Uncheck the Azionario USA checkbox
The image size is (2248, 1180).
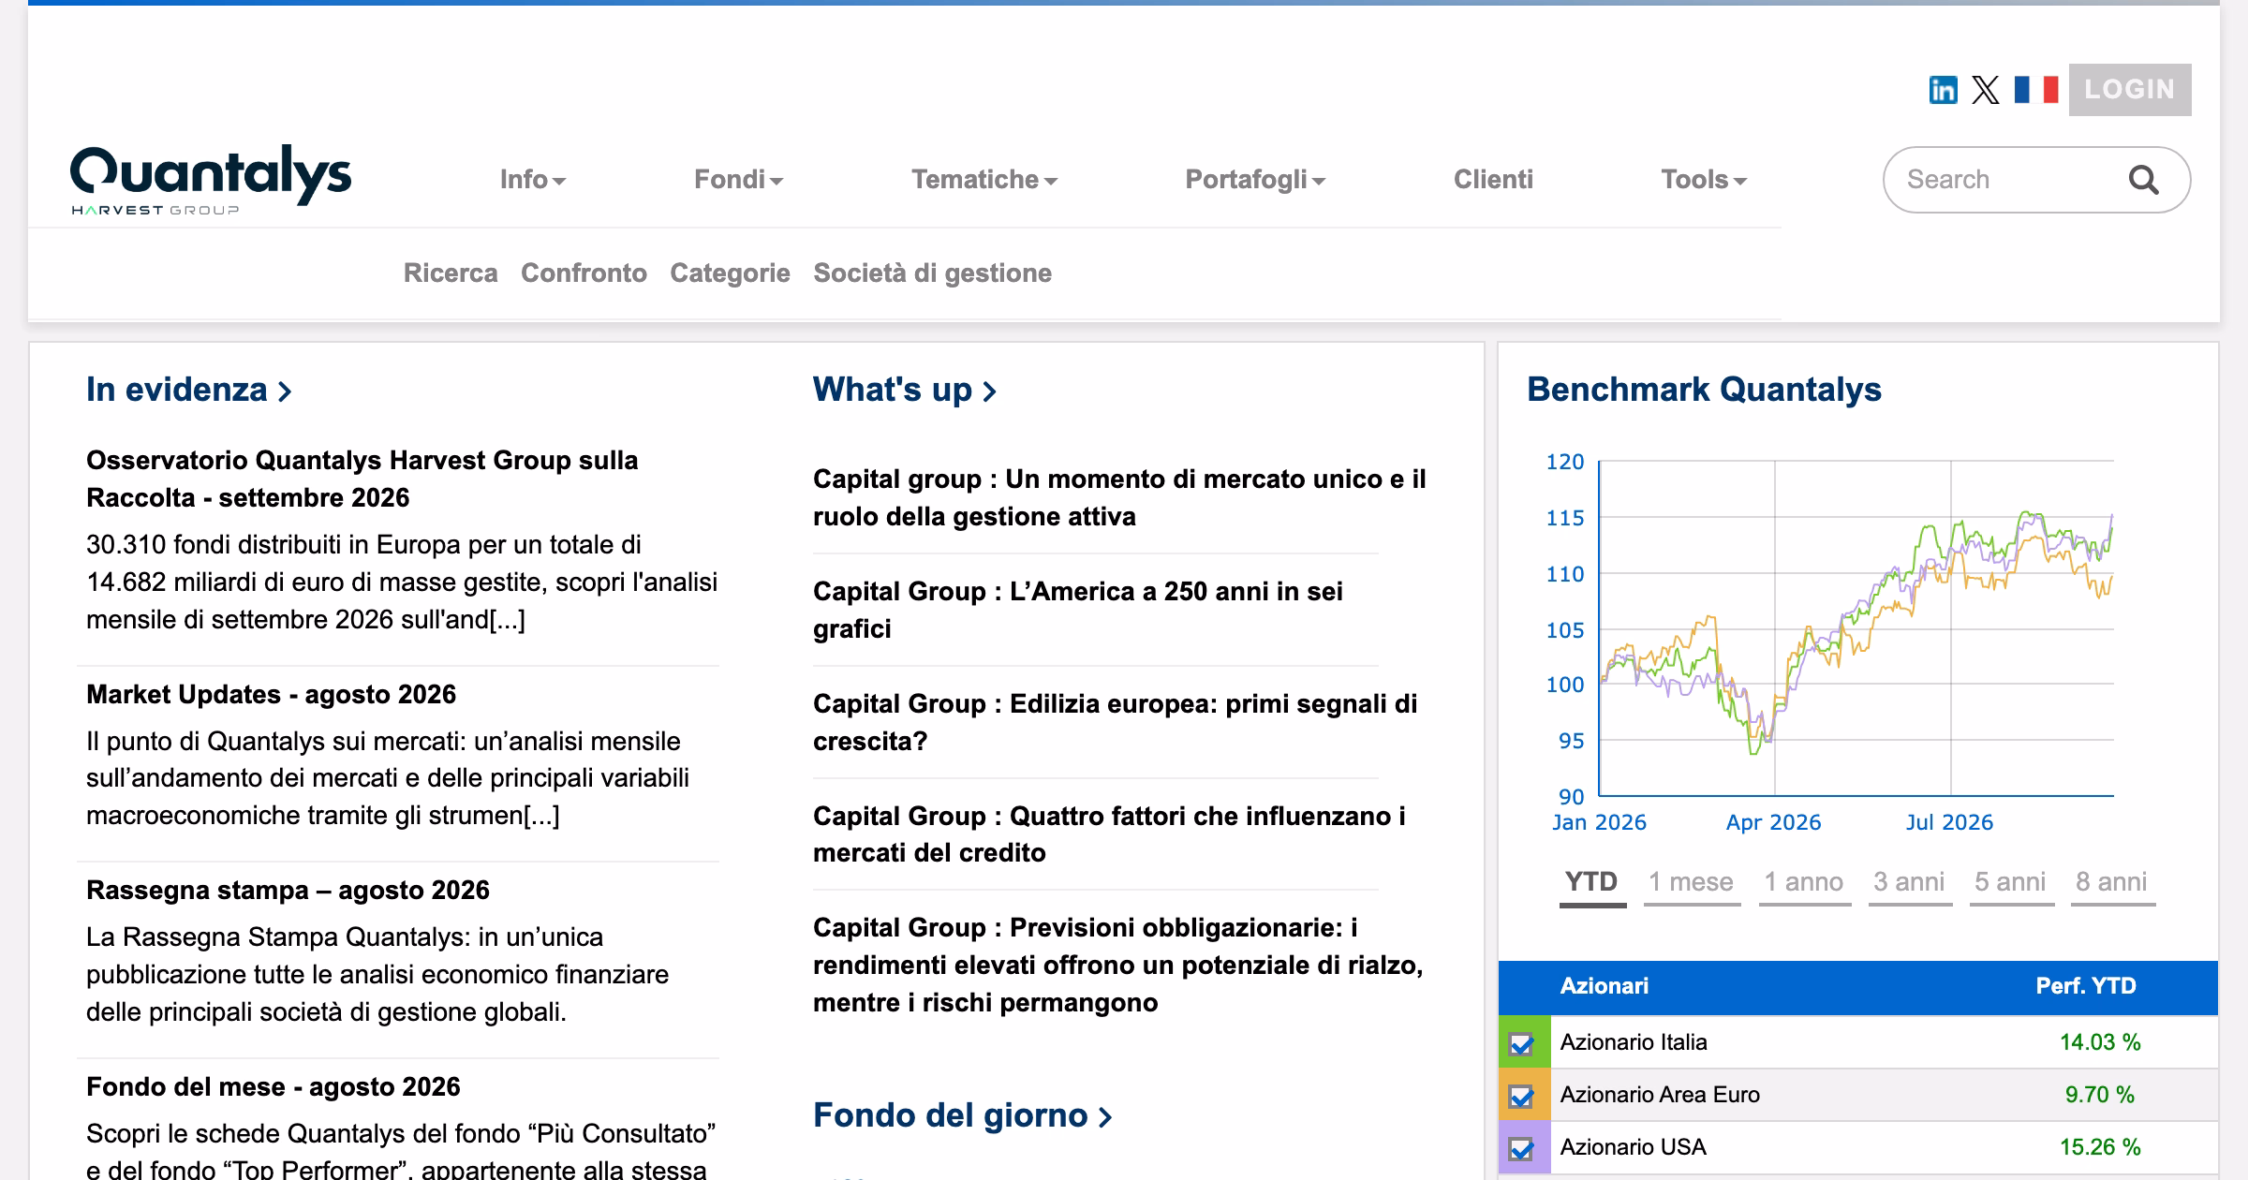coord(1521,1148)
